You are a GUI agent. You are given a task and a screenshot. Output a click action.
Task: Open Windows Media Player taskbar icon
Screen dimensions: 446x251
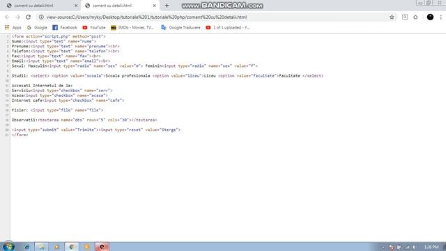pos(56,247)
